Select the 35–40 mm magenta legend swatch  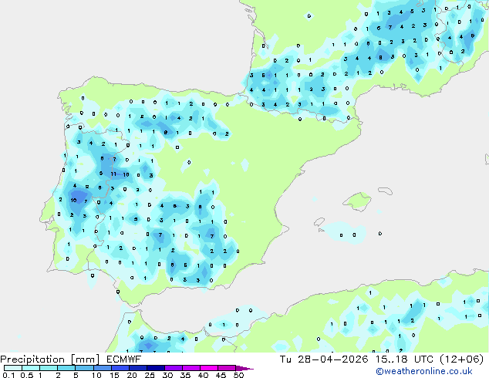[x=191, y=368]
